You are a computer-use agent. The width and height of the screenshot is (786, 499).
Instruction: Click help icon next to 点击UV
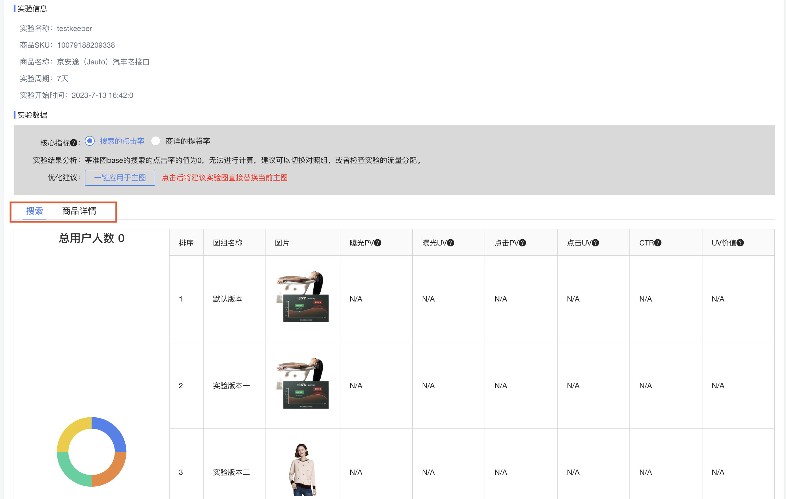pyautogui.click(x=595, y=243)
